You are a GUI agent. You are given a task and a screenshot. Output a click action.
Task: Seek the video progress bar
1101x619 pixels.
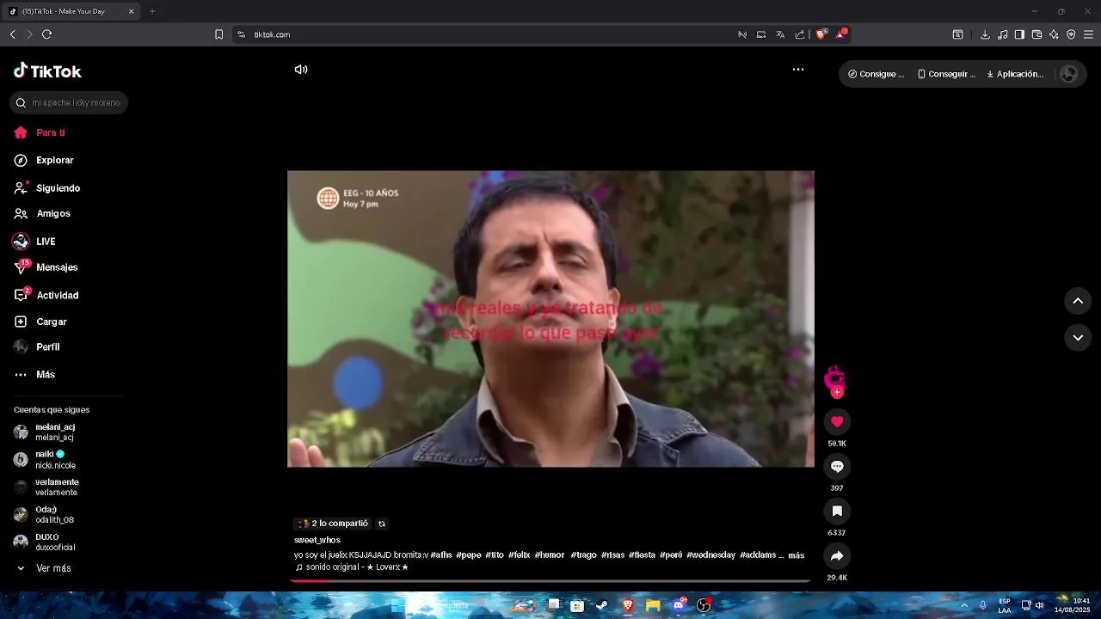(x=550, y=581)
